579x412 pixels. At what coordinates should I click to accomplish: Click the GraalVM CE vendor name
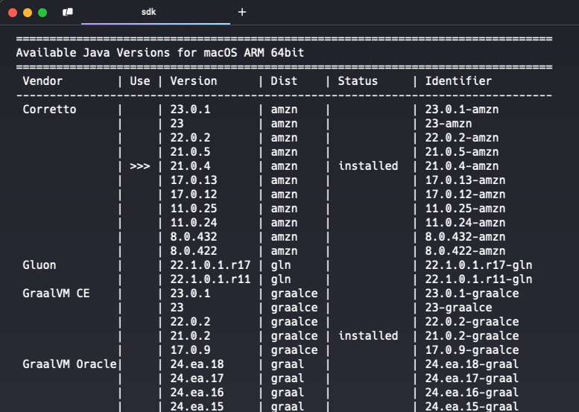[56, 293]
